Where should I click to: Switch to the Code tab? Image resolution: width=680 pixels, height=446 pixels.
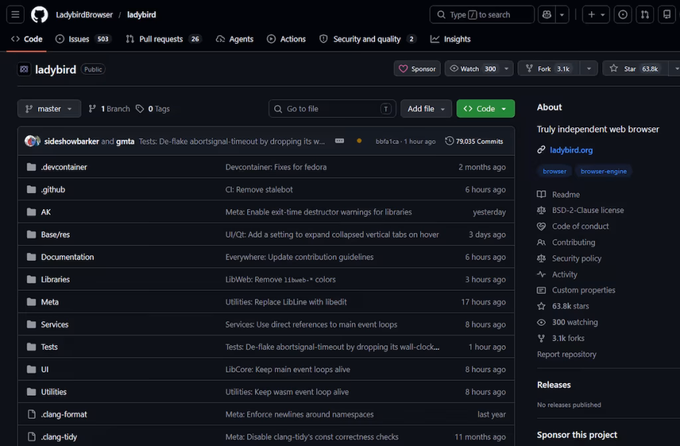pos(27,39)
